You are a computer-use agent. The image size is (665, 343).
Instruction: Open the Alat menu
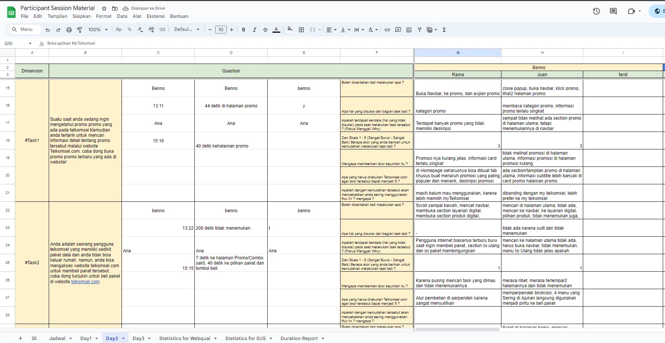[x=137, y=16]
